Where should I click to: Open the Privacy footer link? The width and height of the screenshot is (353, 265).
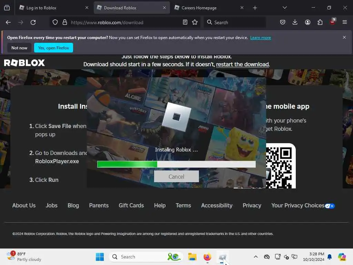tap(252, 206)
